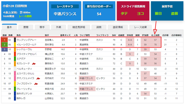Click horse name クレーリッチェ
The width and height of the screenshot is (185, 104).
point(24,89)
